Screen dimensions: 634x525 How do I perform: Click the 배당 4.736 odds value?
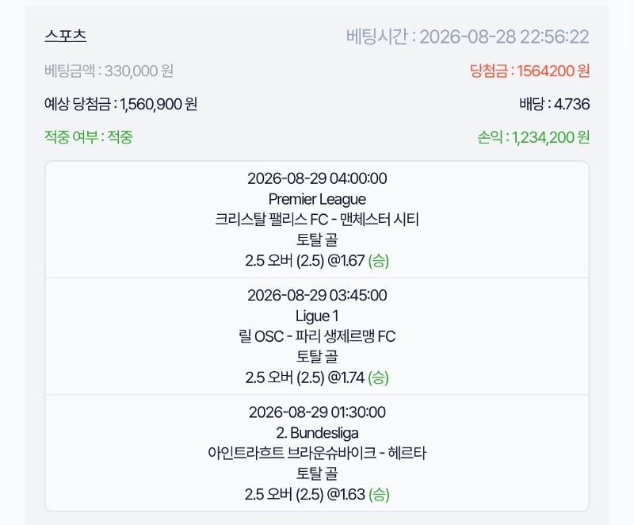click(x=554, y=104)
